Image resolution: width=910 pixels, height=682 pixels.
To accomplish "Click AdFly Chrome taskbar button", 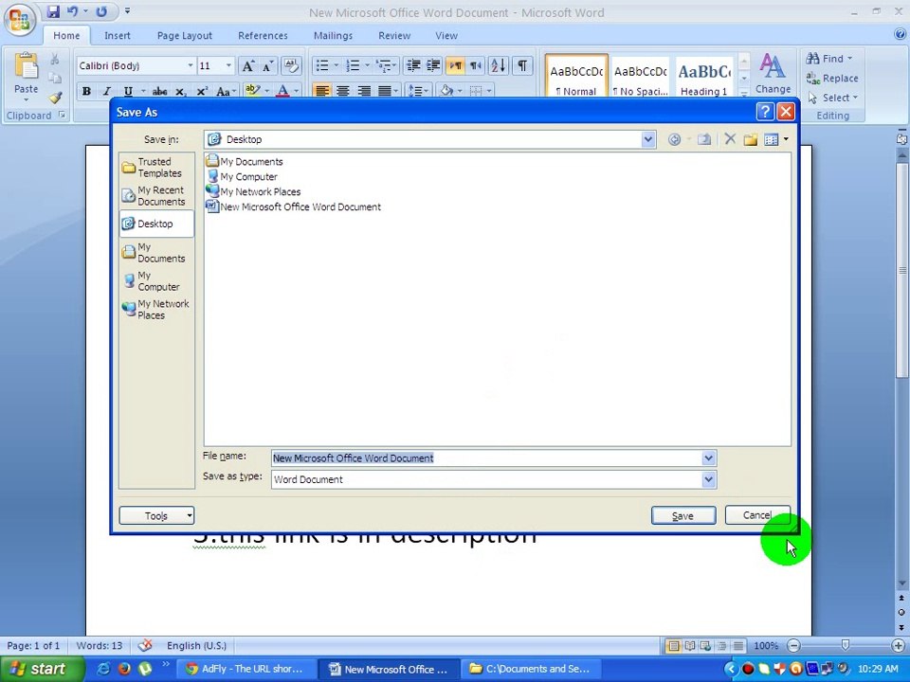I will point(246,669).
